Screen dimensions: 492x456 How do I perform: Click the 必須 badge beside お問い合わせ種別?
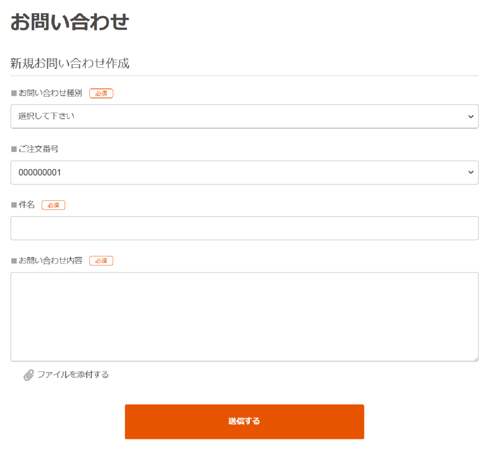click(x=101, y=93)
